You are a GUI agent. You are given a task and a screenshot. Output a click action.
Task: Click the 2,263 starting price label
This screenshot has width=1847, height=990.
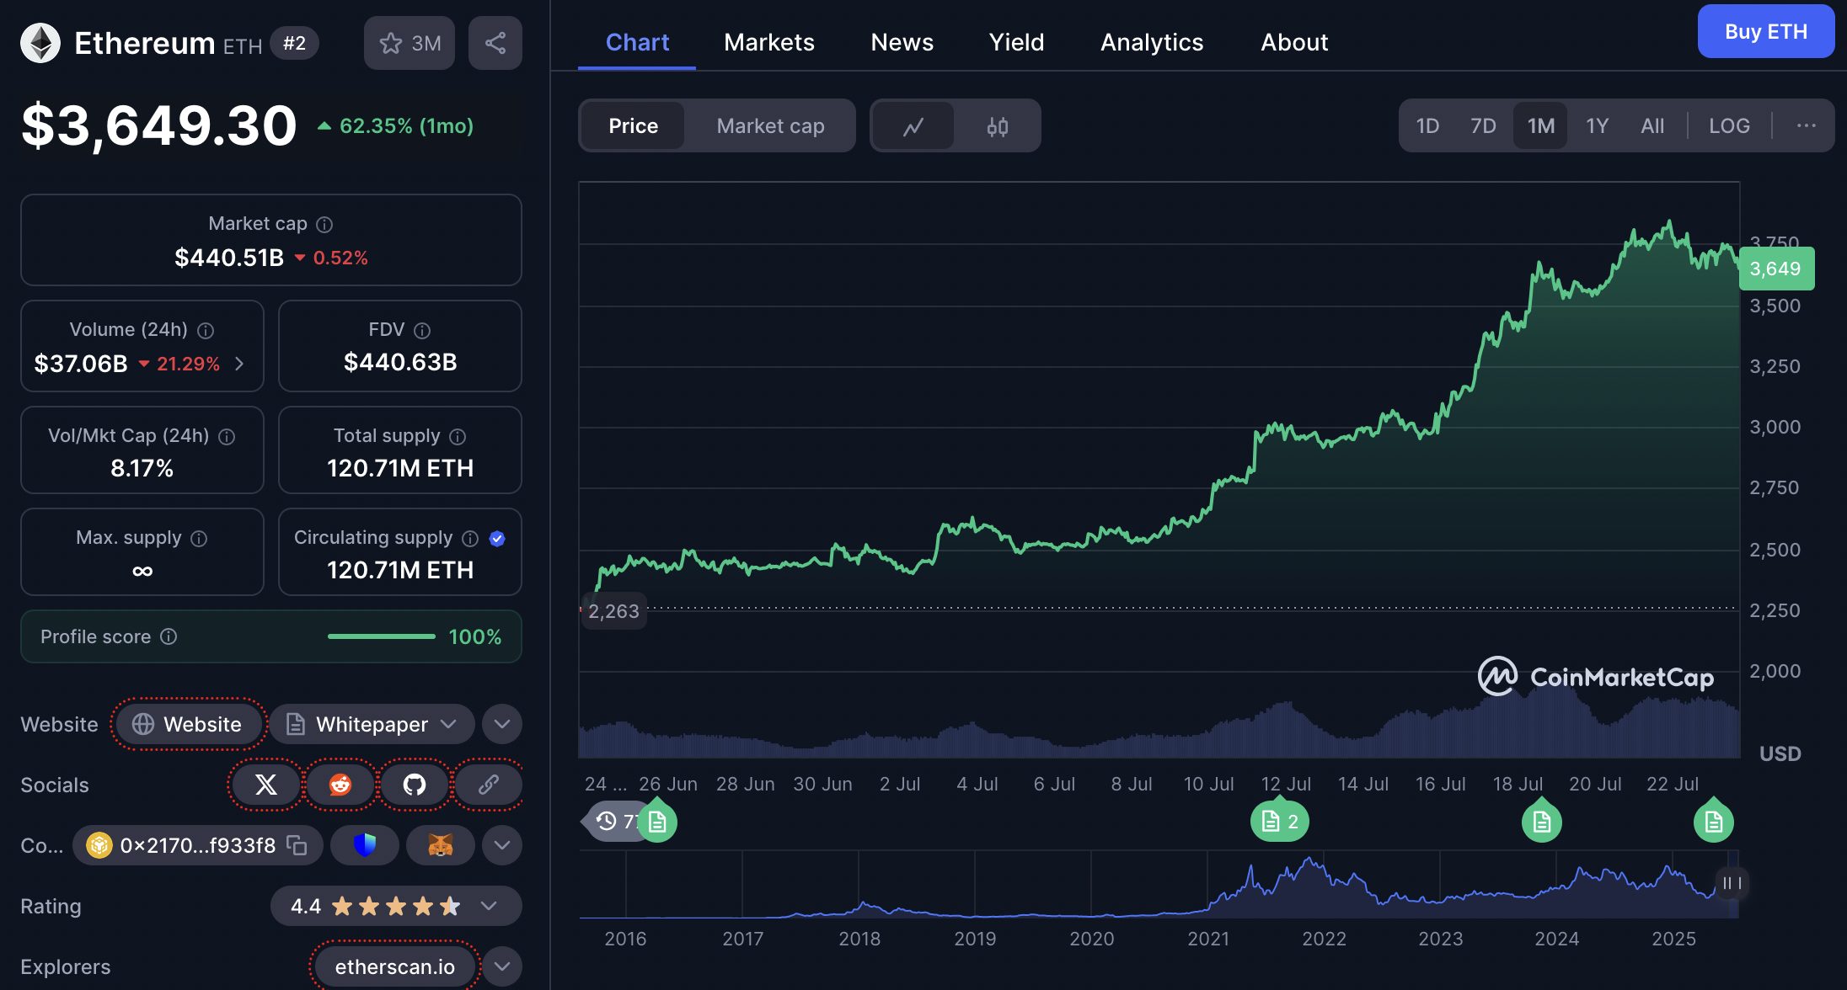[x=613, y=611]
